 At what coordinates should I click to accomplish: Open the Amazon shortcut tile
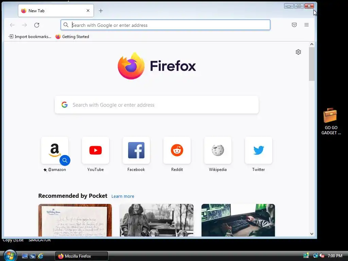(55, 150)
